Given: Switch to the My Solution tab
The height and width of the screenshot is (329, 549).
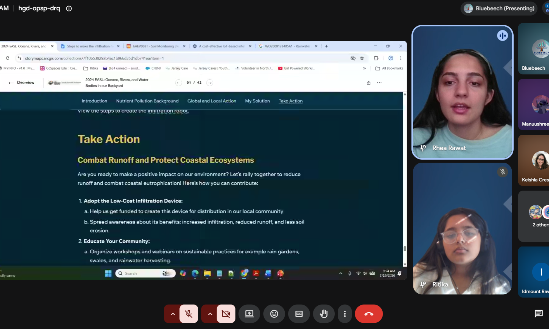Looking at the screenshot, I should click(257, 101).
